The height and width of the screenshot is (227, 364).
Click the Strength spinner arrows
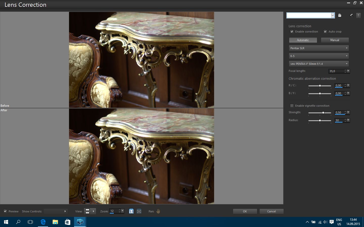pyautogui.click(x=345, y=112)
